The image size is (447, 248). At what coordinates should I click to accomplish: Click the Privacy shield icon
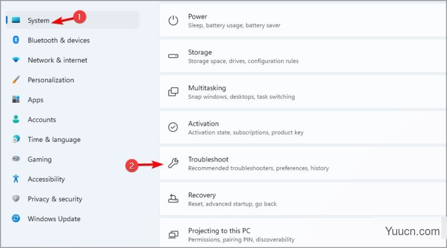pos(16,198)
